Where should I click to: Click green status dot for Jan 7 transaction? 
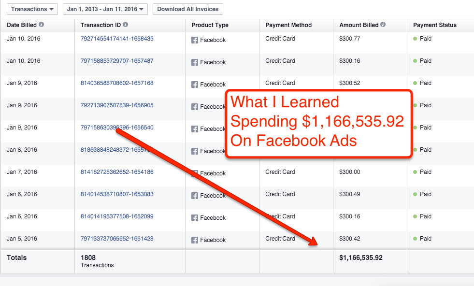coord(415,172)
